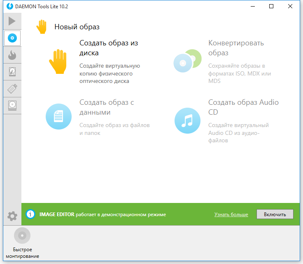Click the Audio CD music note icon

pos(187,120)
